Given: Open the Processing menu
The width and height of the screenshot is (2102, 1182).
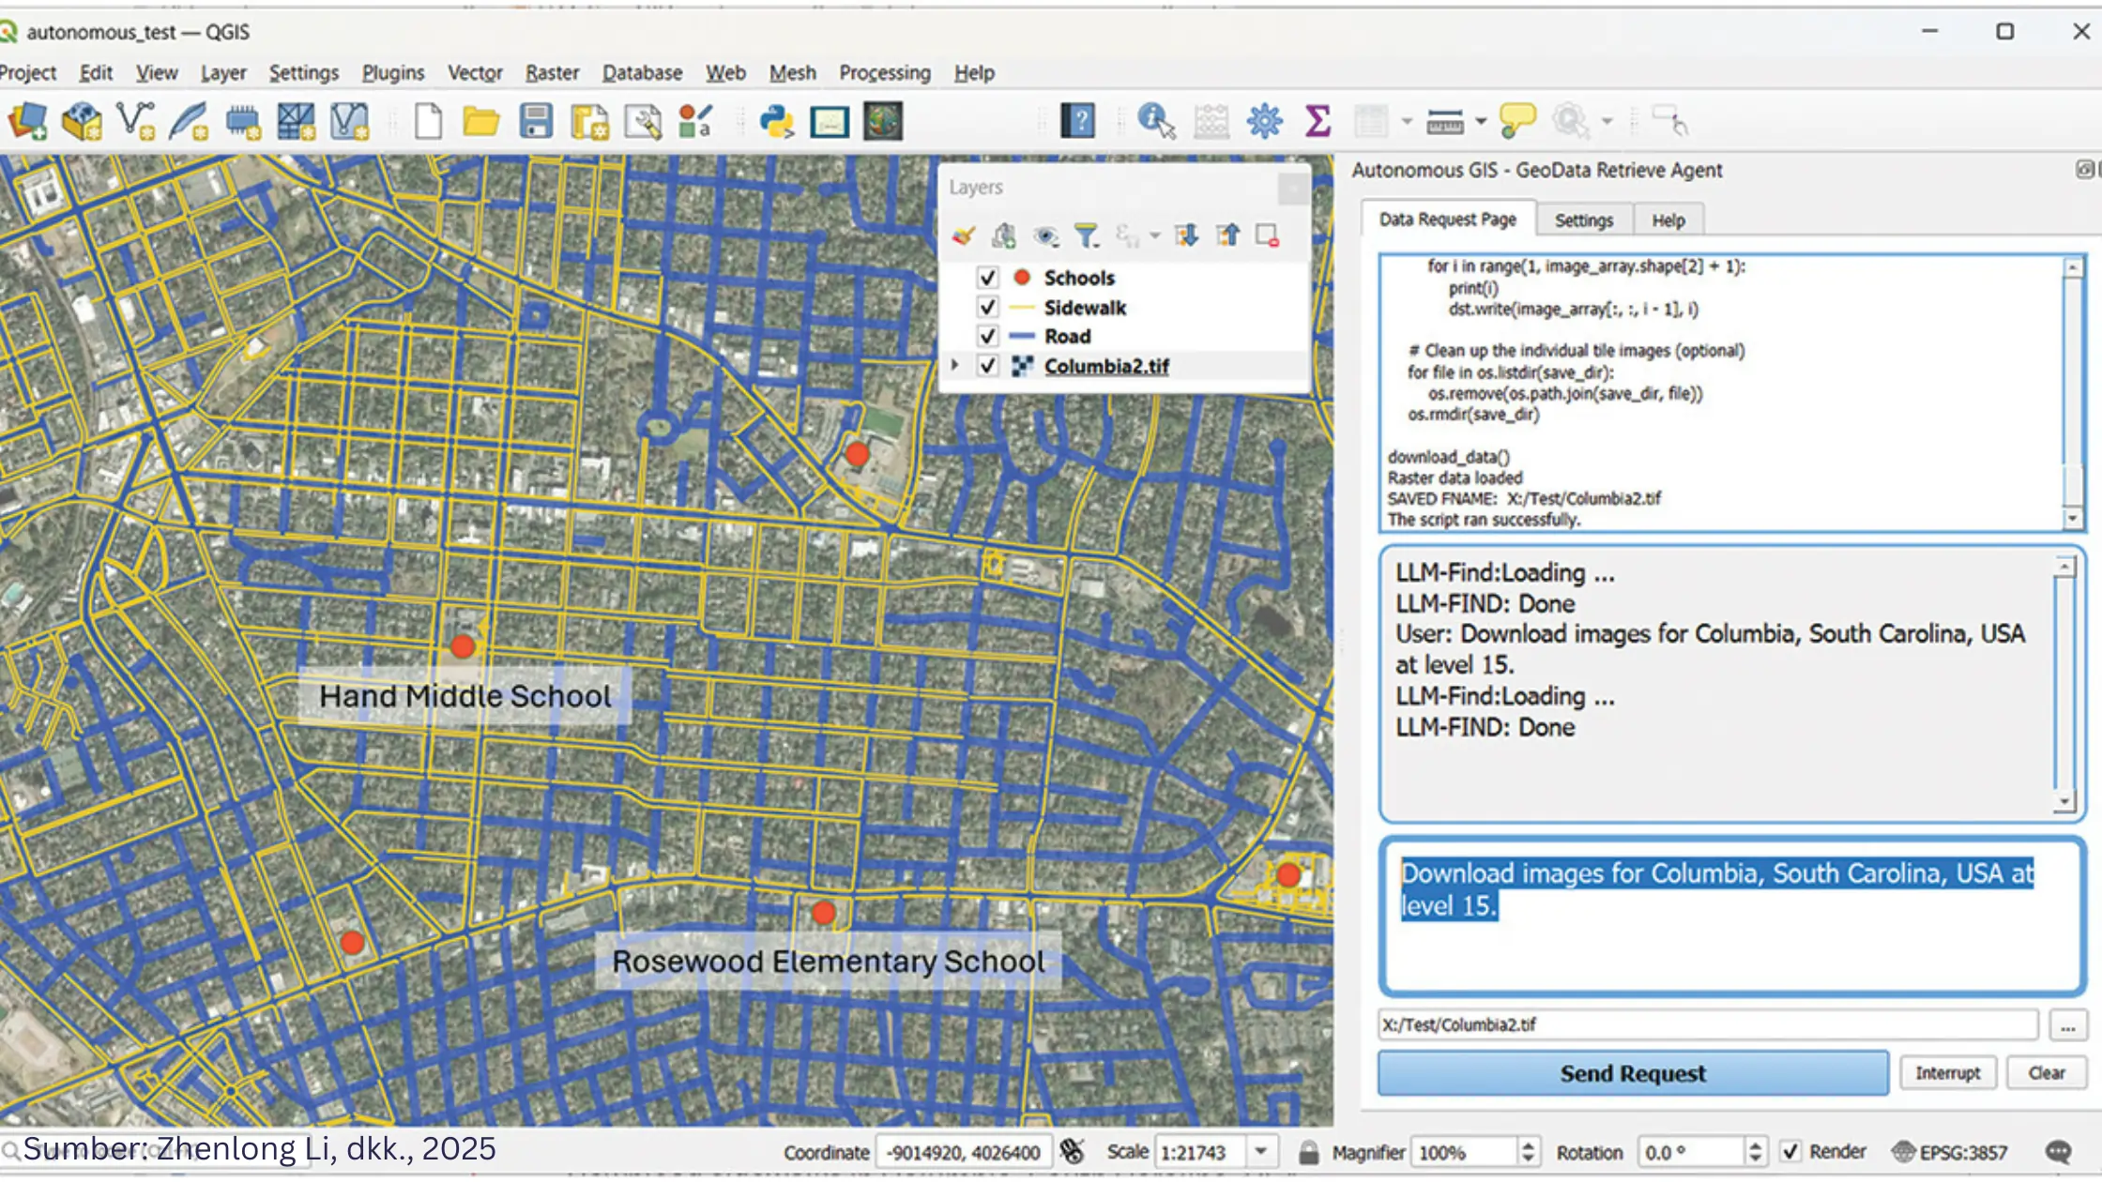Looking at the screenshot, I should (x=884, y=72).
